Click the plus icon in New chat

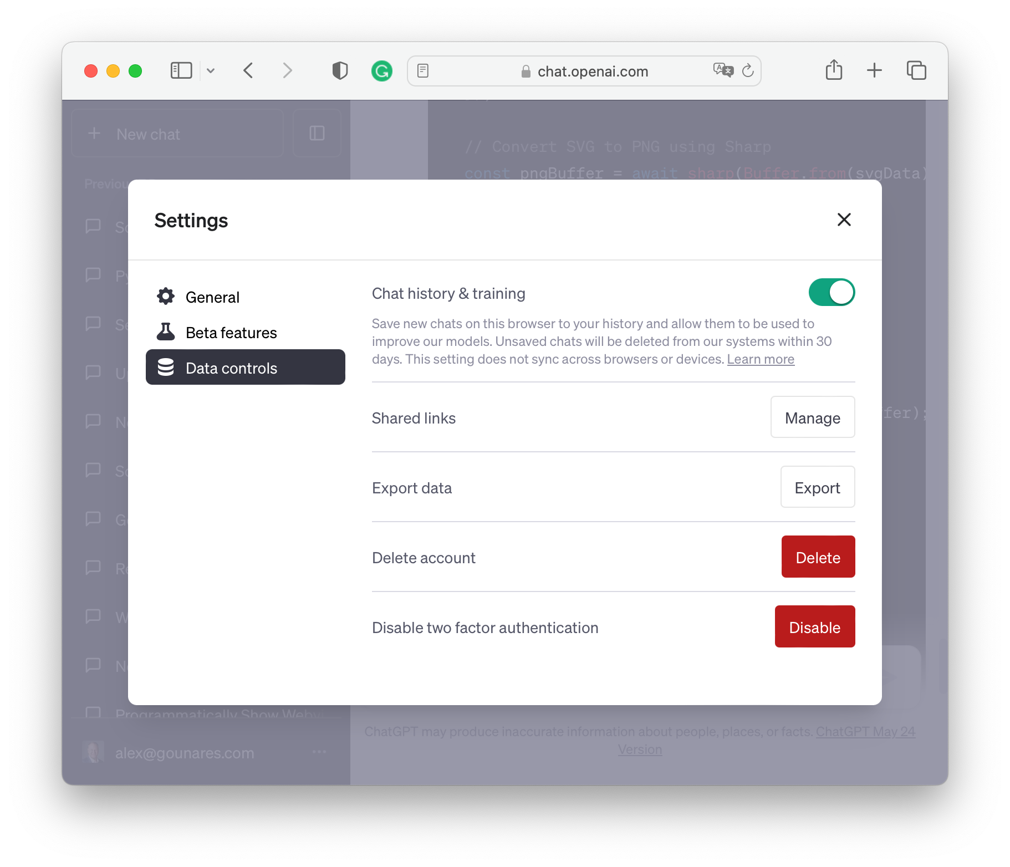click(x=95, y=134)
